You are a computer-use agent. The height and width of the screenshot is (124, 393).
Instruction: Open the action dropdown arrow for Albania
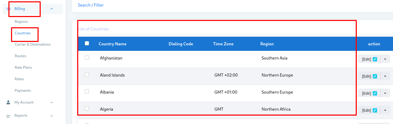[x=385, y=93]
